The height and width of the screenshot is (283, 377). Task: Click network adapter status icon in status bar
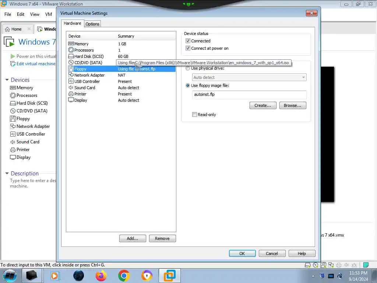[331, 265]
